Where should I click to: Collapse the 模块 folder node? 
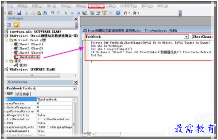coord(6,61)
